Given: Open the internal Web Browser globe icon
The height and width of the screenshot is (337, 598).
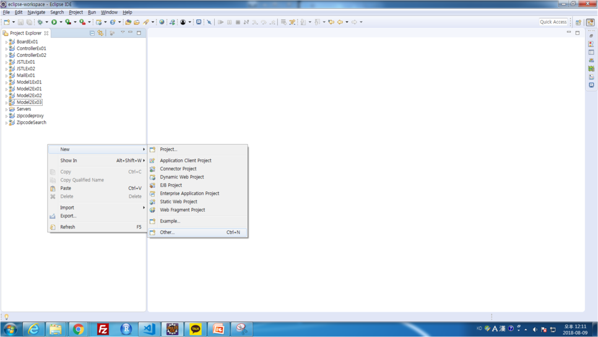Looking at the screenshot, I should (x=162, y=22).
